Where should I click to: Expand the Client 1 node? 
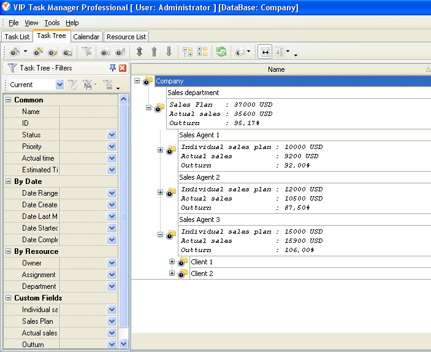click(172, 261)
